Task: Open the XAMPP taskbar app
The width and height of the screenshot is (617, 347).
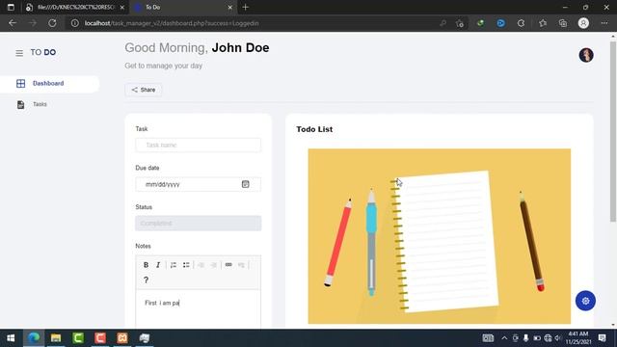Action: tap(122, 338)
